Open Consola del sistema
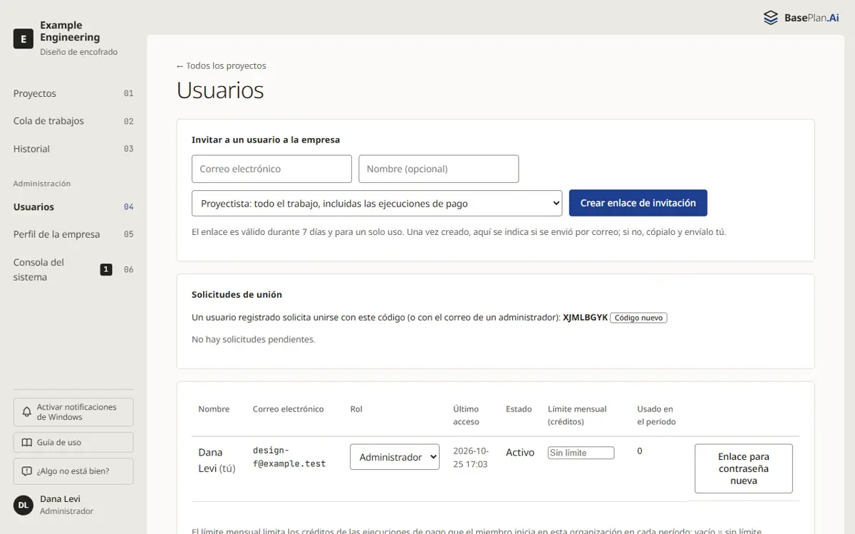This screenshot has width=855, height=534. click(73, 270)
